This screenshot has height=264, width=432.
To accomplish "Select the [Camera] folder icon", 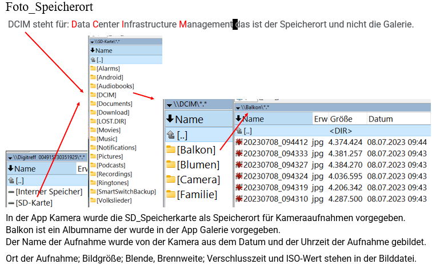I will [171, 180].
